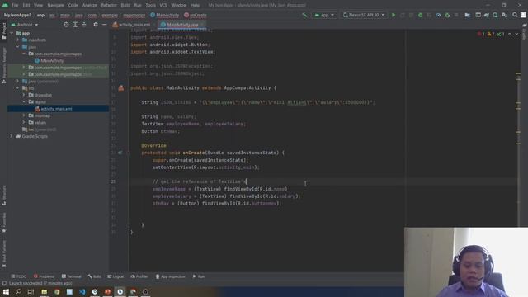The height and width of the screenshot is (297, 528).
Task: Open the Navigate menu
Action: (x=55, y=5)
